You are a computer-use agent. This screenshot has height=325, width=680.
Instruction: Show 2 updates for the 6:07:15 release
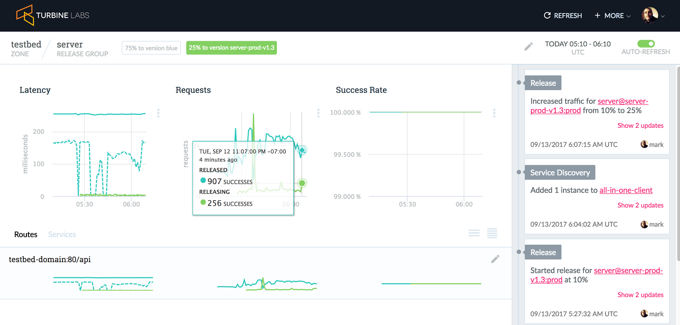(640, 126)
